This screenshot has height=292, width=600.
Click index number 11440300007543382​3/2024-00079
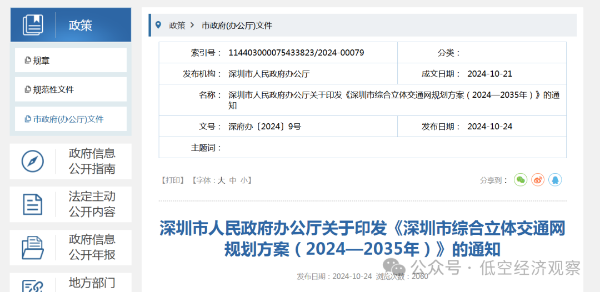(296, 53)
